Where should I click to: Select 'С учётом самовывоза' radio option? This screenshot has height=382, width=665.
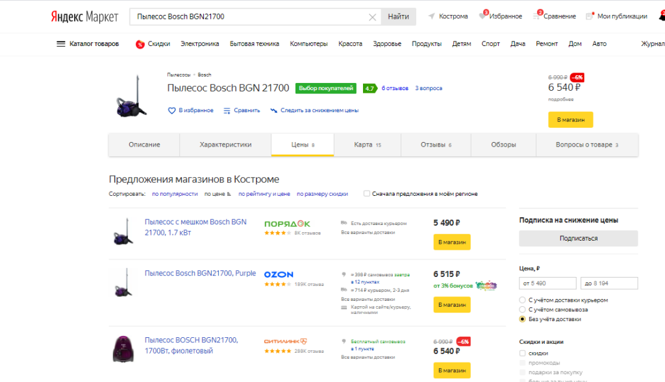click(x=523, y=309)
